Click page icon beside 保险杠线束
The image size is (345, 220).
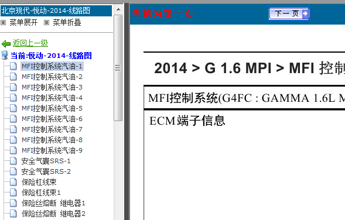click(13, 182)
